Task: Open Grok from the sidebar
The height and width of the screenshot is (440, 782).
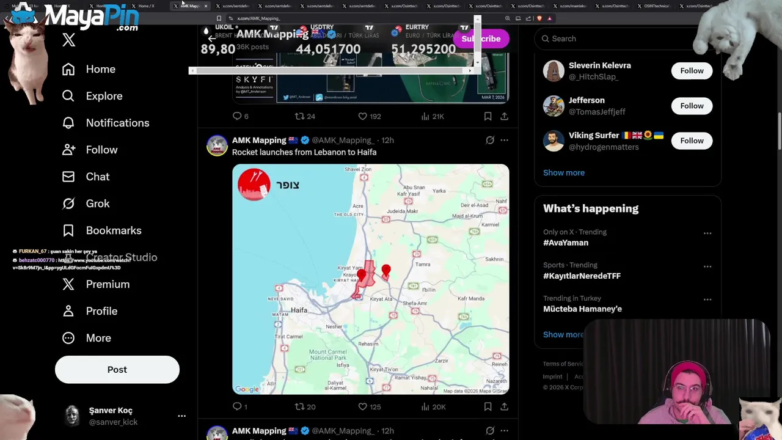Action: point(86,204)
